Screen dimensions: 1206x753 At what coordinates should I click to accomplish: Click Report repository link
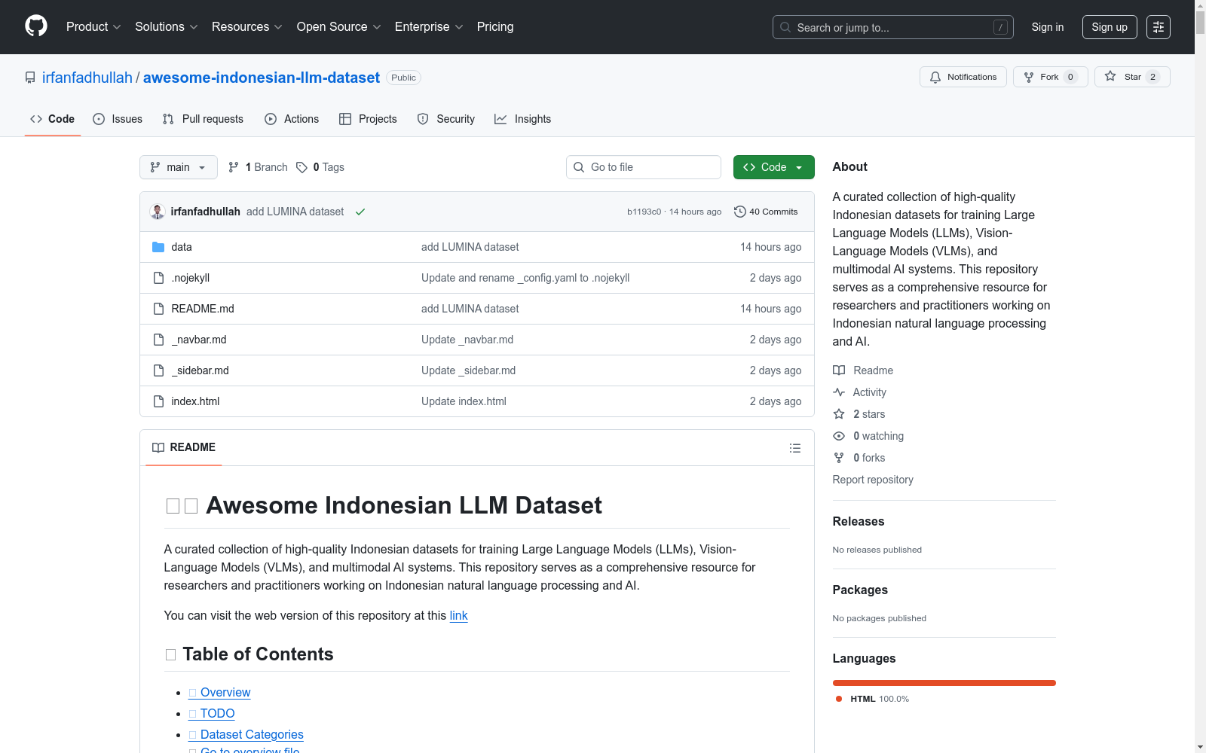[x=873, y=480]
